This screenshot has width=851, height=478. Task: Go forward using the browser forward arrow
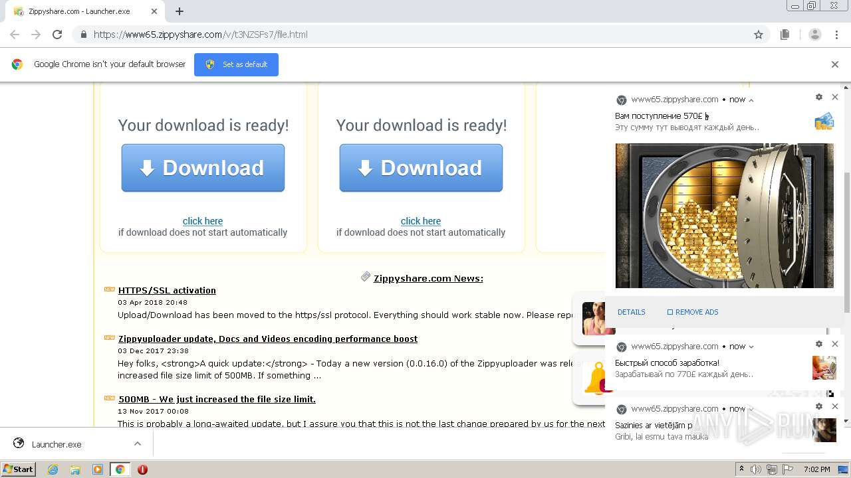[36, 35]
